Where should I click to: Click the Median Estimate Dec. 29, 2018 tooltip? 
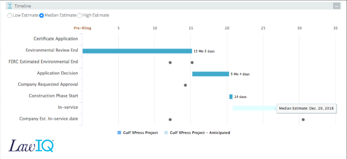[x=307, y=108]
